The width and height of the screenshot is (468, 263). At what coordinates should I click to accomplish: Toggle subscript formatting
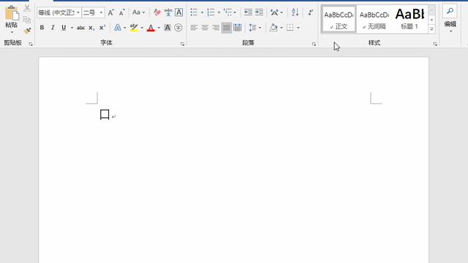tap(91, 28)
